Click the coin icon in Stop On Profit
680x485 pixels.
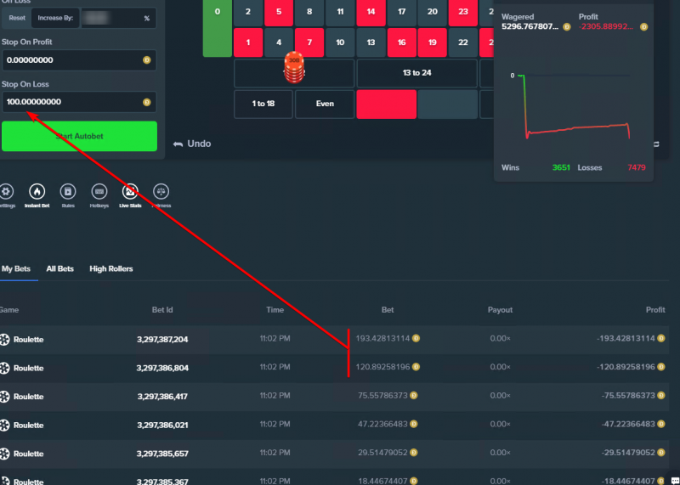click(146, 59)
